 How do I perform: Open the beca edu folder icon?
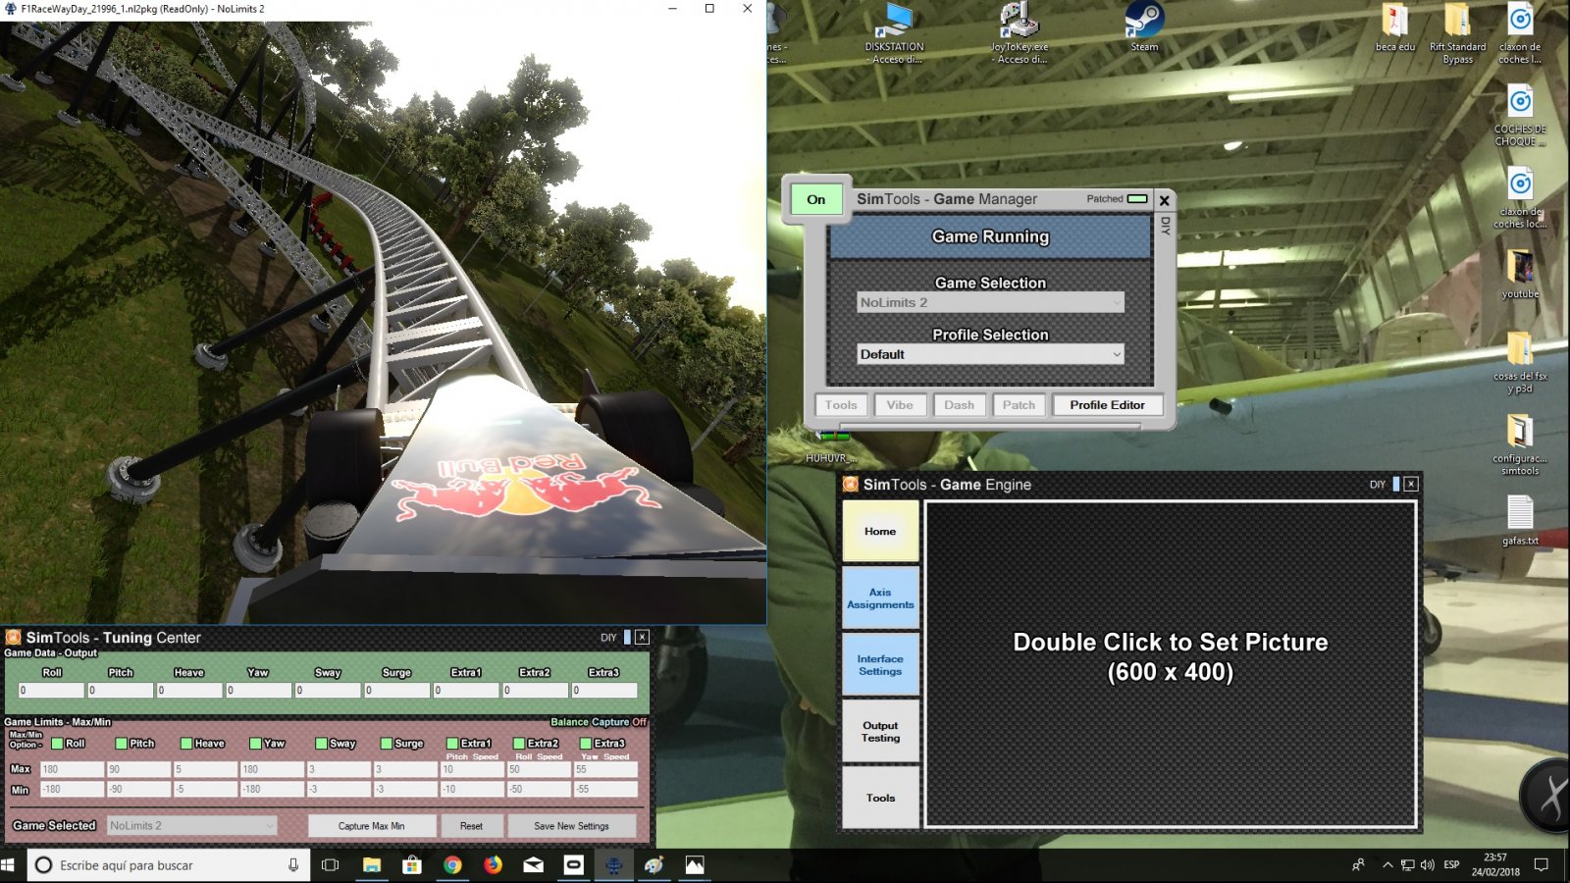pyautogui.click(x=1394, y=22)
